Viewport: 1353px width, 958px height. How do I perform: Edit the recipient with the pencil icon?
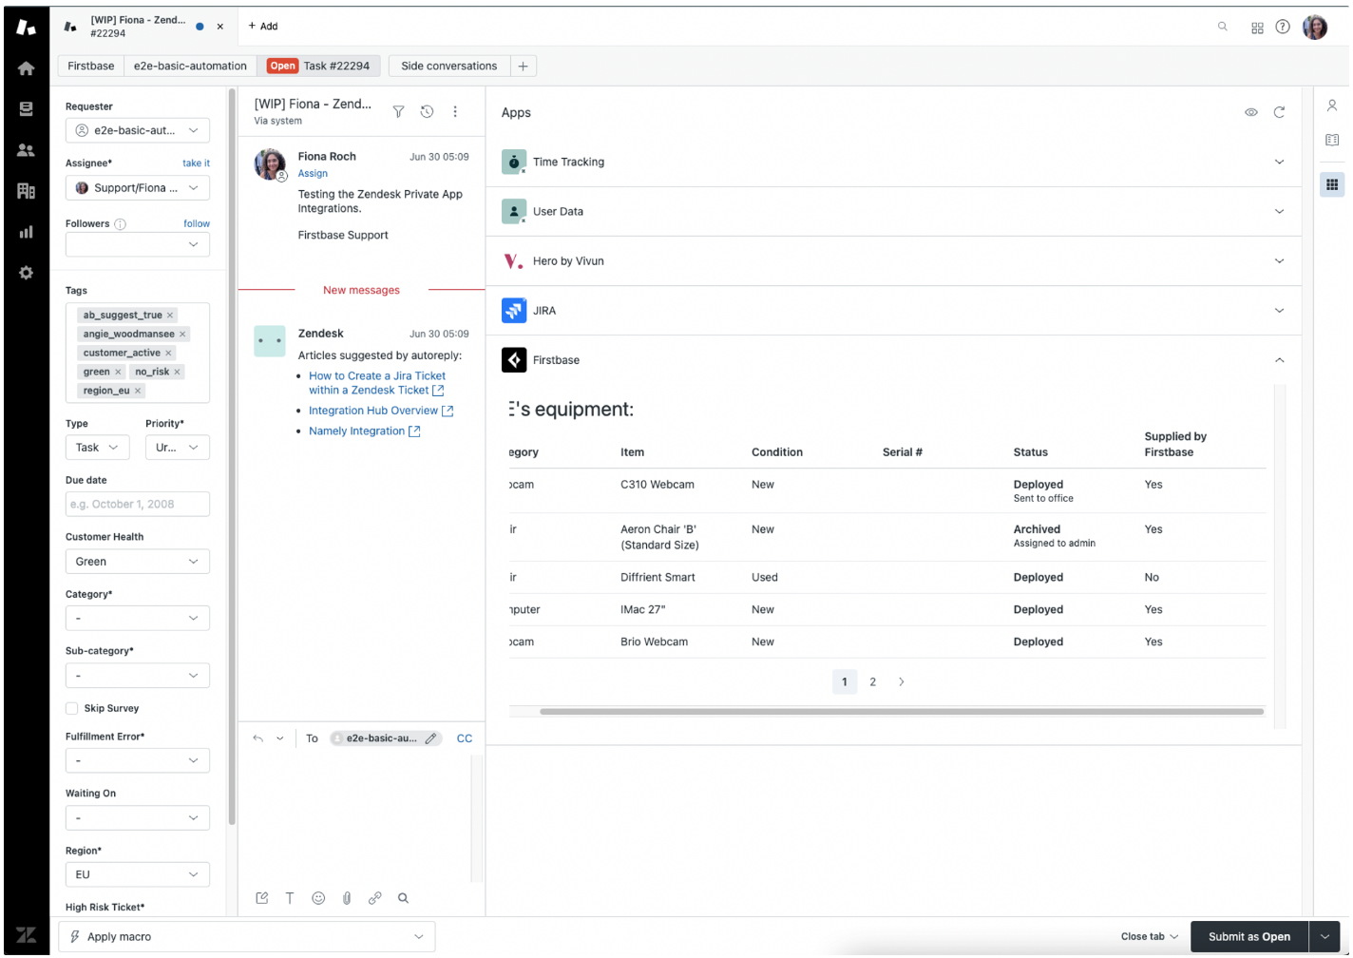tap(430, 738)
